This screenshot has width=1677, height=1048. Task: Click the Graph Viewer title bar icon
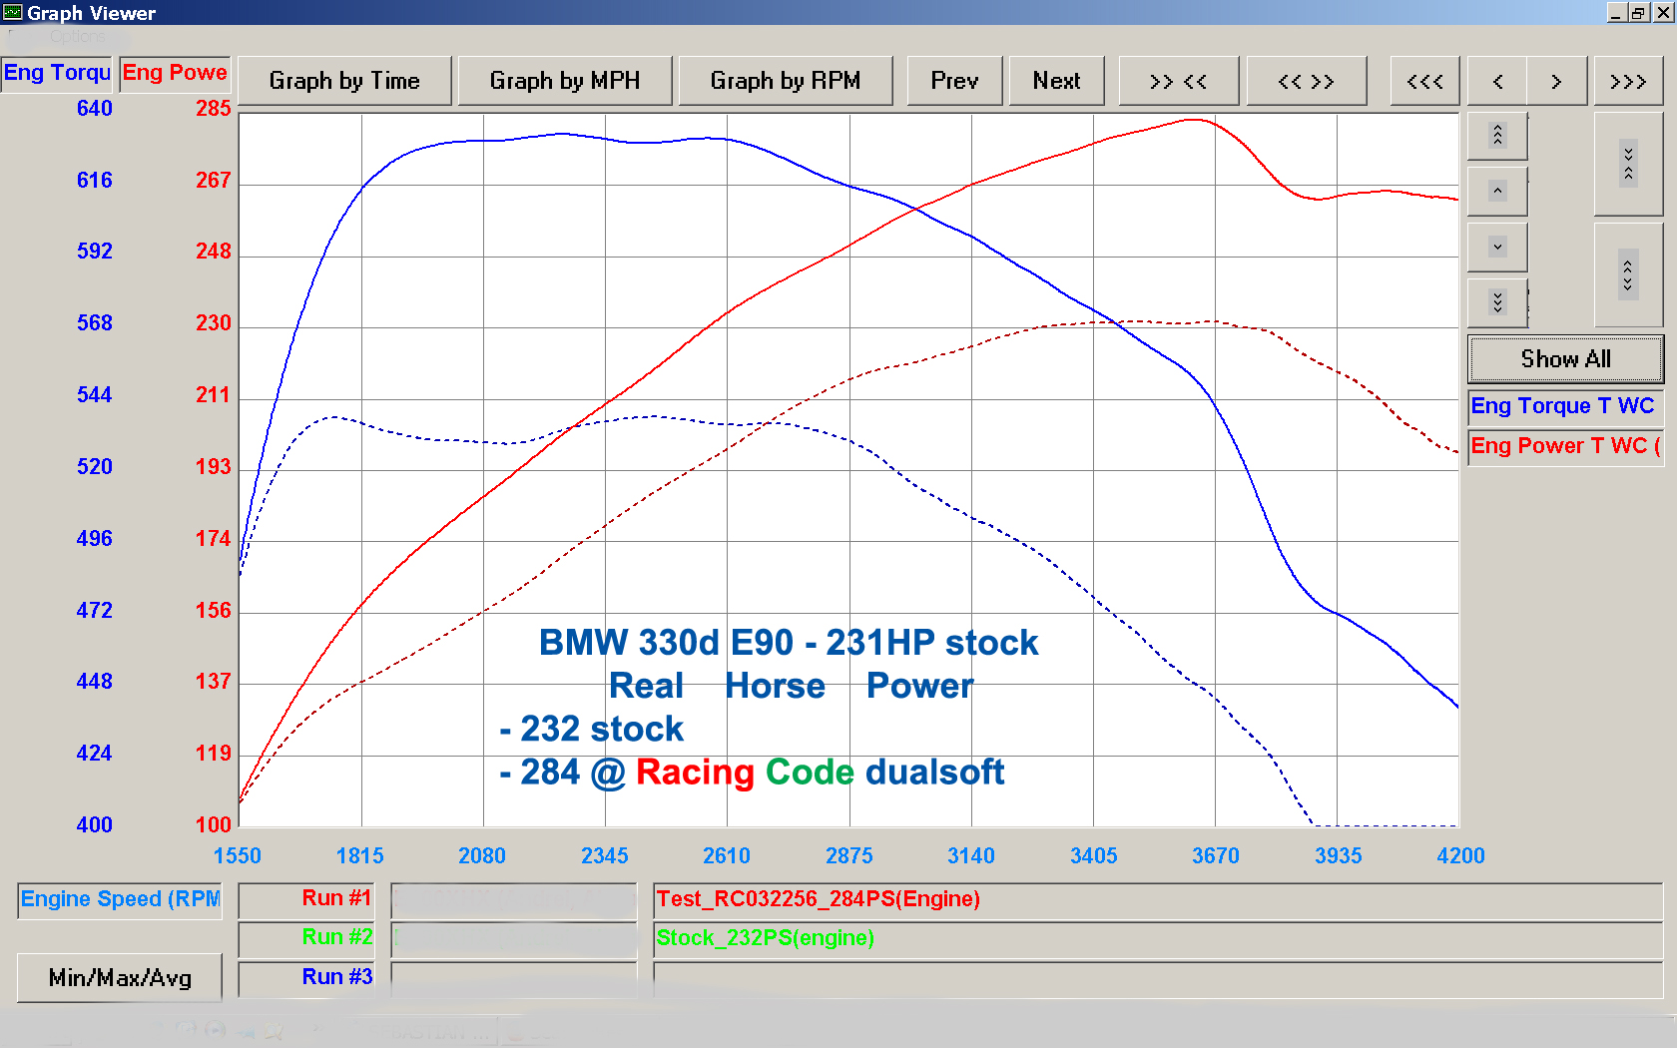click(13, 12)
